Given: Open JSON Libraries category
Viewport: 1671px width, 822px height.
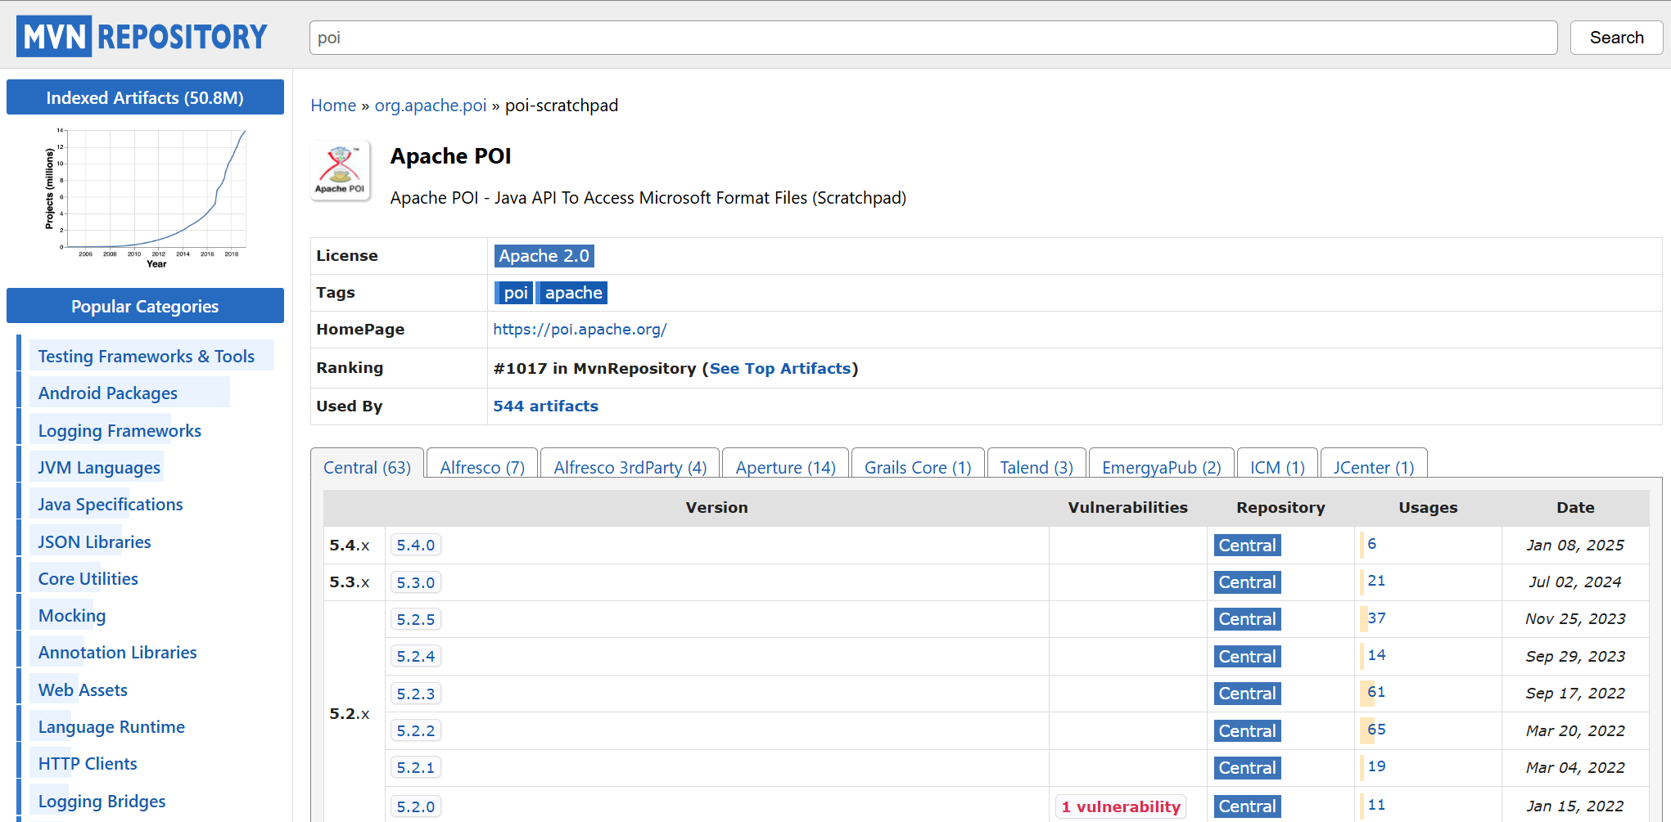Looking at the screenshot, I should click(x=94, y=542).
